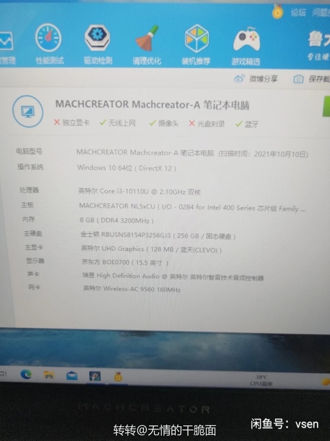Screen dimensions: 330x441
Task: Click the 无线上网 feature indicator
Action: pos(118,123)
